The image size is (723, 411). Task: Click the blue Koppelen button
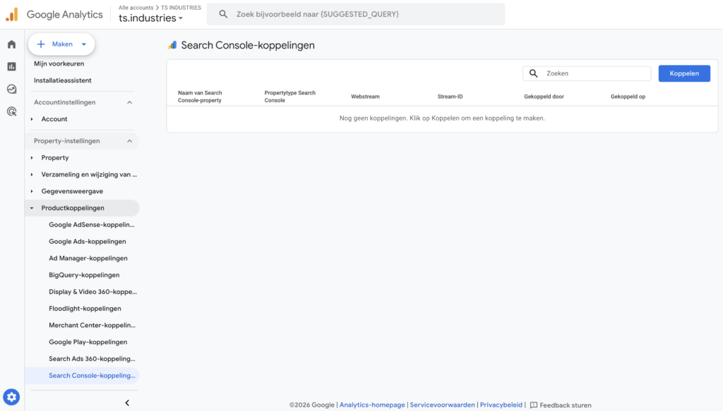[684, 73]
